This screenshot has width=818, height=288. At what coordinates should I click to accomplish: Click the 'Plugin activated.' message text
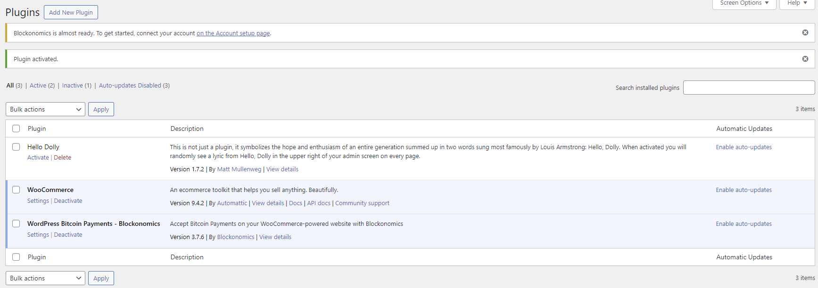point(36,59)
